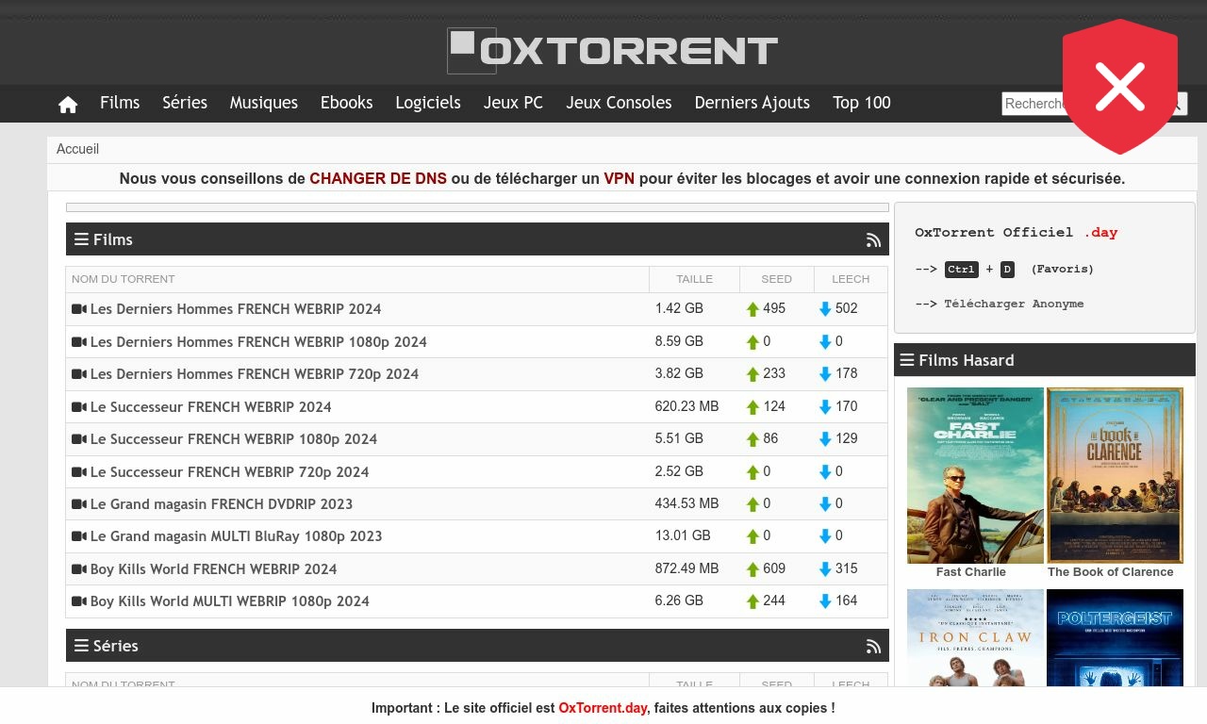Viewport: 1207px width, 724px height.
Task: Open Les Derniers Hommes FRENCH WEBRIP 720p 2024
Action: click(255, 374)
